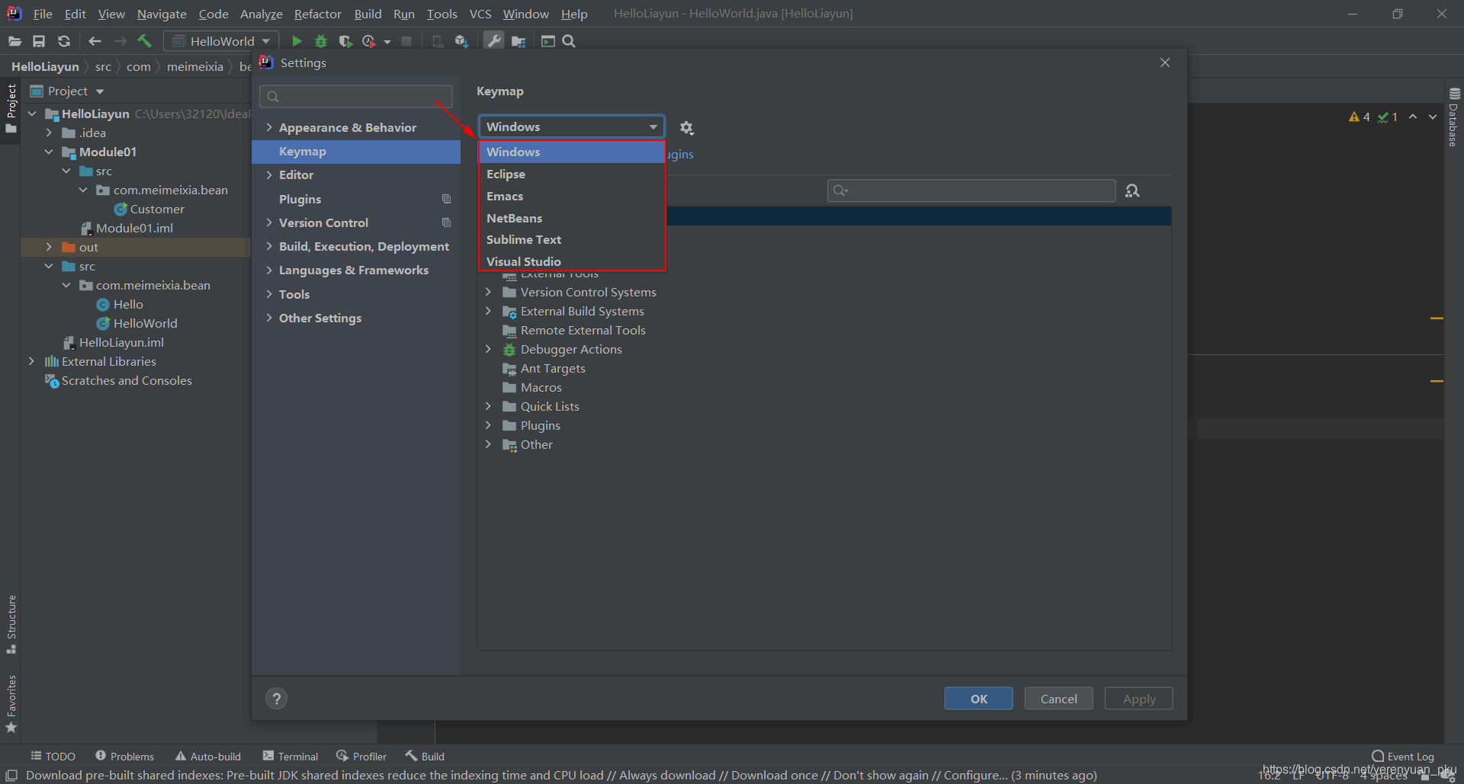Run HelloWorld with the green play icon
Image resolution: width=1464 pixels, height=784 pixels.
click(297, 41)
